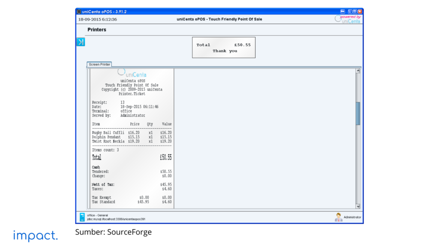The height and width of the screenshot is (247, 439).
Task: Click the uniCenta logo on the receipt
Action: tap(132, 73)
